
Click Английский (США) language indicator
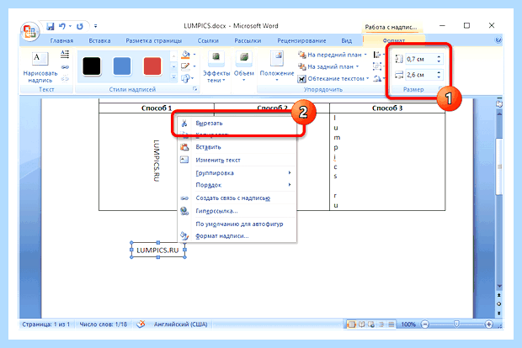click(180, 324)
